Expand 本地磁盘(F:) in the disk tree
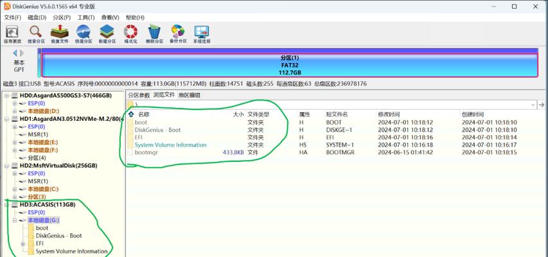 click(15, 150)
